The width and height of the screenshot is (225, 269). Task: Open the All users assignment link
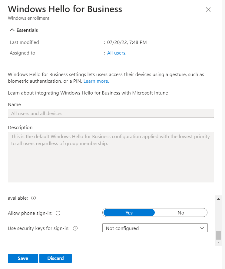(x=117, y=53)
